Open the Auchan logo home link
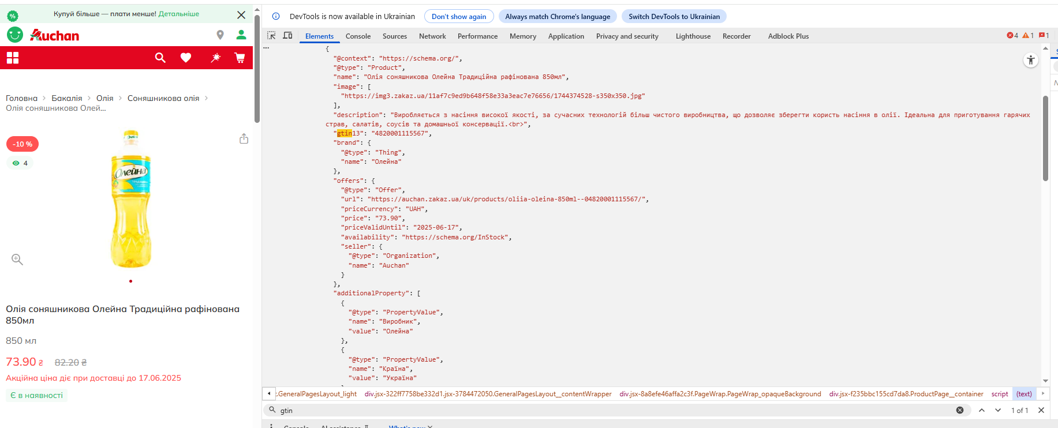 coord(55,35)
